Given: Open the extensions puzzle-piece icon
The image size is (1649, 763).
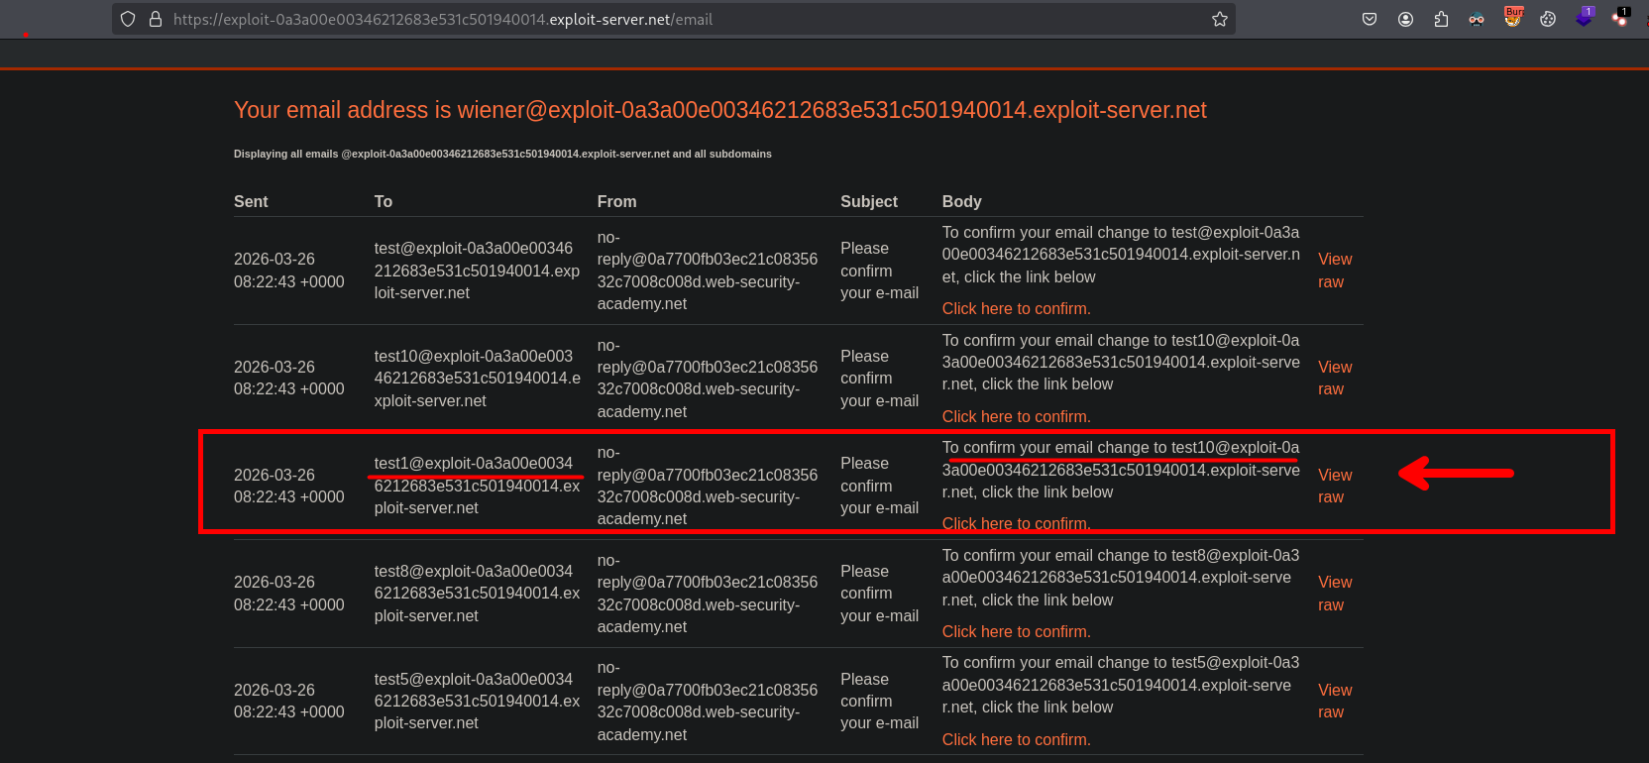Looking at the screenshot, I should (x=1441, y=19).
